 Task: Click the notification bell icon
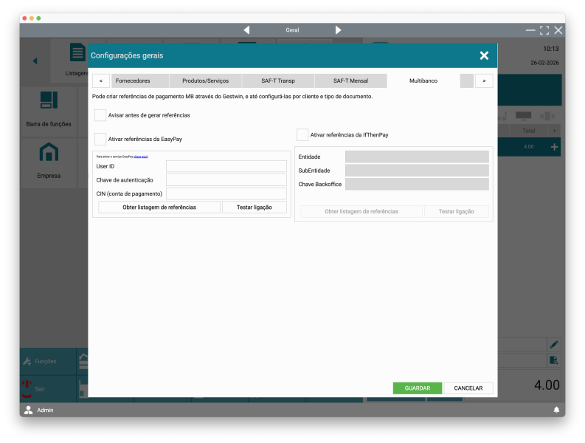pos(556,410)
